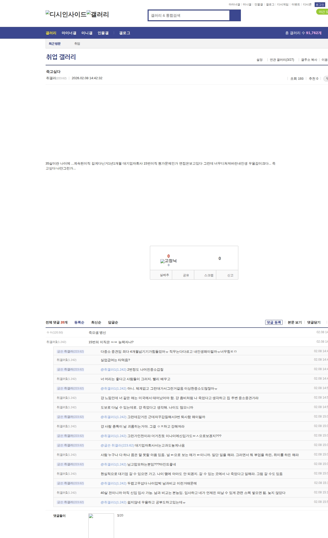The height and width of the screenshot is (538, 328).
Task: Report the post via 신고
Action: (x=230, y=275)
